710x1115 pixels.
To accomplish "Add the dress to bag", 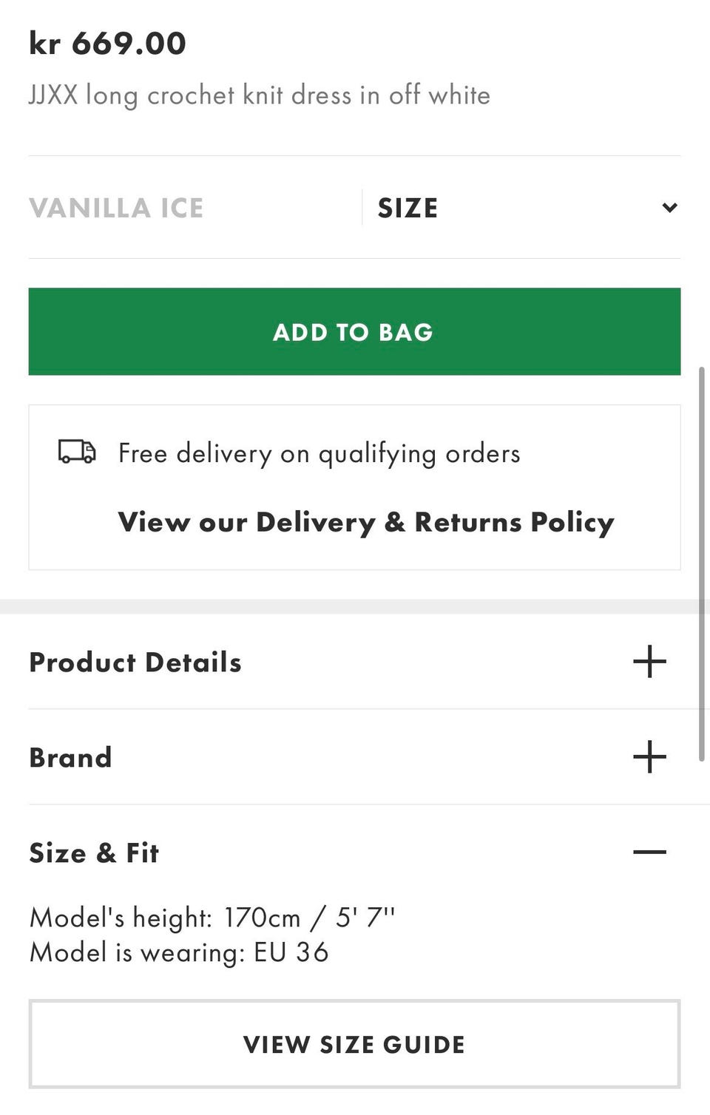I will 354,331.
